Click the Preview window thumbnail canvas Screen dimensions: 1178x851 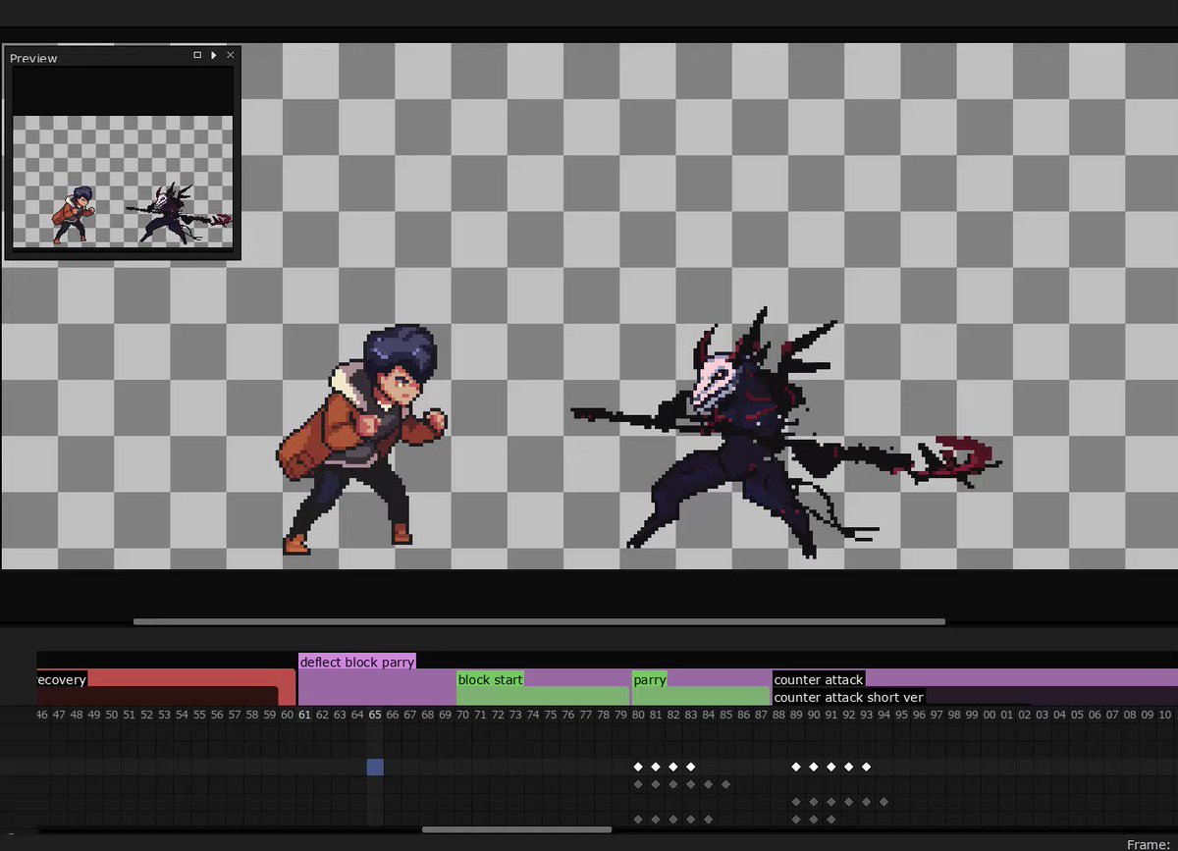coord(124,182)
